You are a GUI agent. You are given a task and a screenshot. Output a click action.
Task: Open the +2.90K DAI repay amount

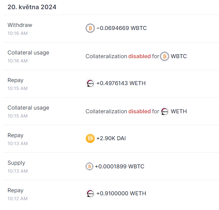tap(111, 138)
